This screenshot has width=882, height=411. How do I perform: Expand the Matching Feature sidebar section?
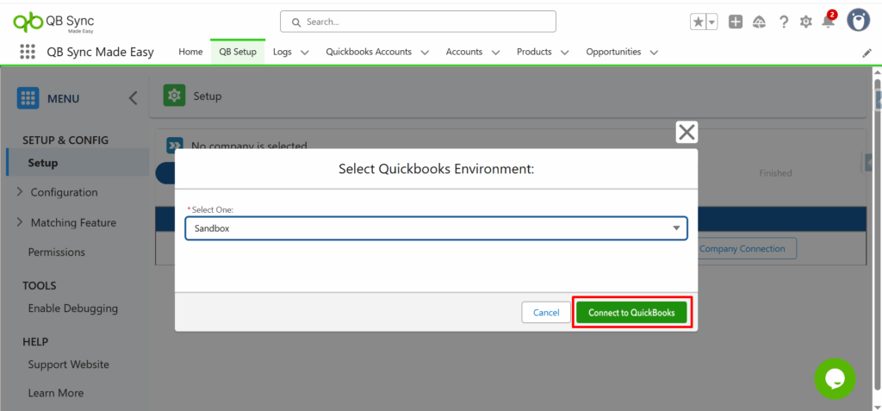coord(20,222)
